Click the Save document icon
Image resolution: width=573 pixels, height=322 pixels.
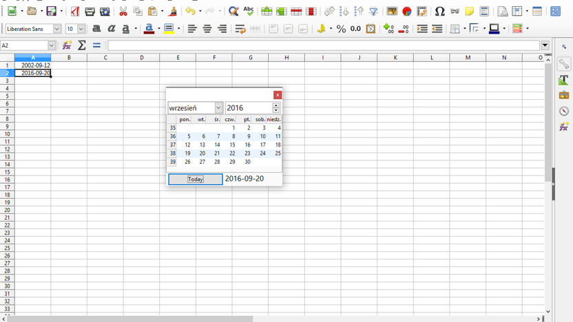pyautogui.click(x=52, y=11)
